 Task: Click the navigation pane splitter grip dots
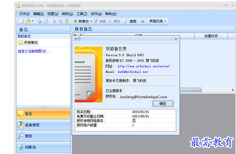(x=43, y=107)
